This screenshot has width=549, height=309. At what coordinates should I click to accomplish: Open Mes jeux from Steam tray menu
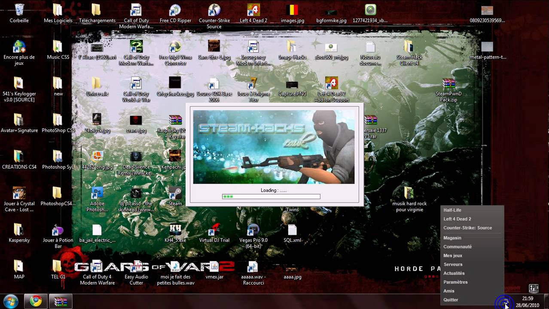tap(453, 256)
